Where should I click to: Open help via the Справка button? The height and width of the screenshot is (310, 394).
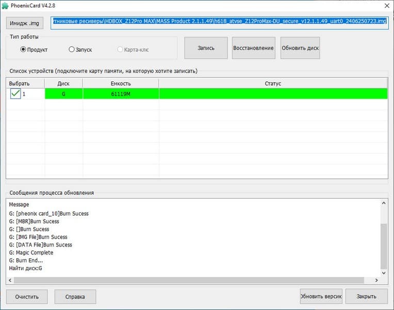click(75, 297)
